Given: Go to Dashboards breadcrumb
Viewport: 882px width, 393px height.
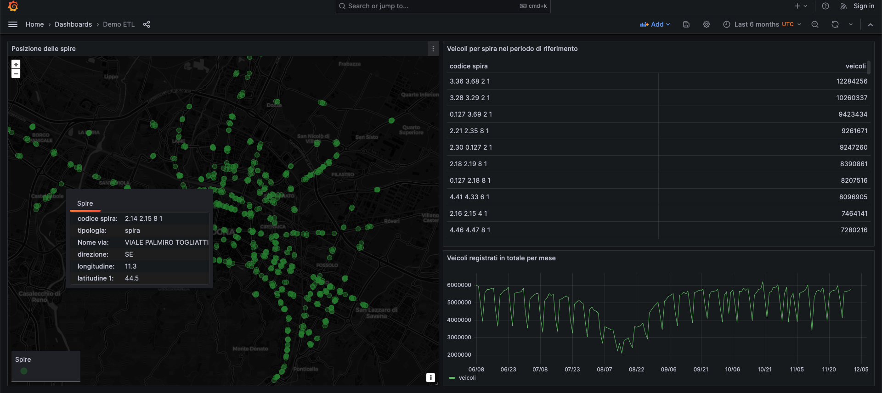Looking at the screenshot, I should tap(73, 24).
